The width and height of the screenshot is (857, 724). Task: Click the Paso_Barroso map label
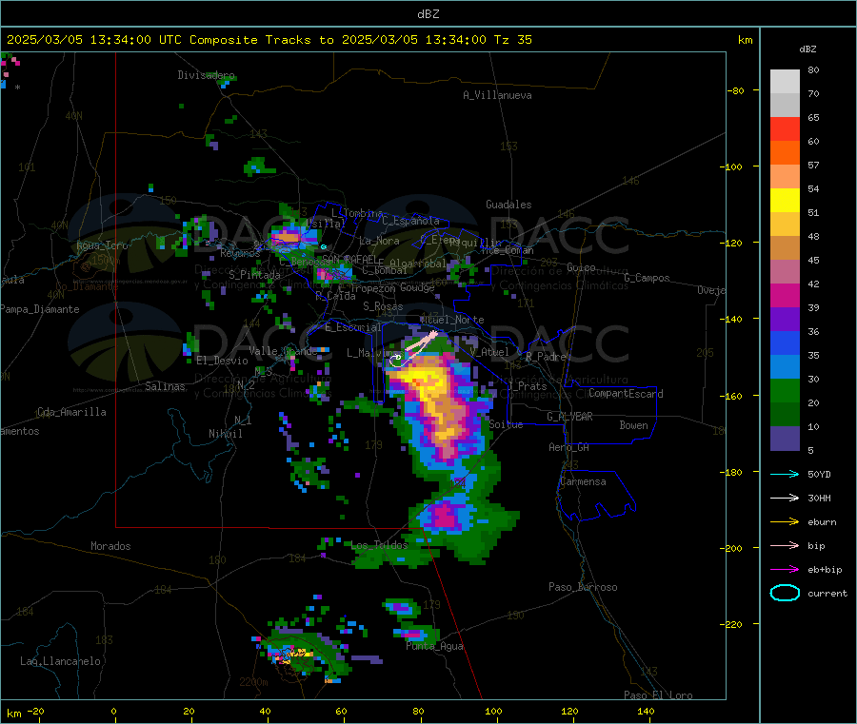583,587
